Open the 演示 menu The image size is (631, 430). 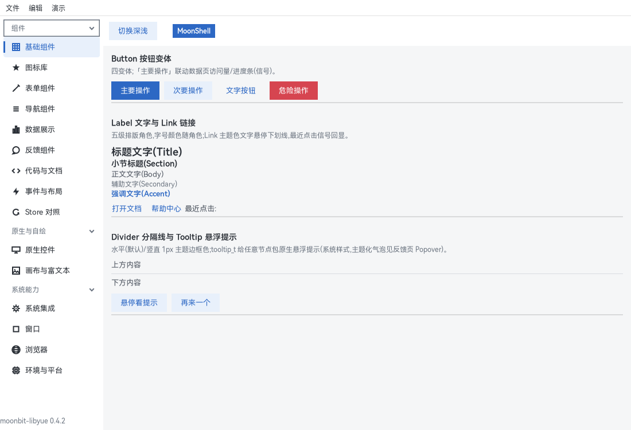(59, 8)
